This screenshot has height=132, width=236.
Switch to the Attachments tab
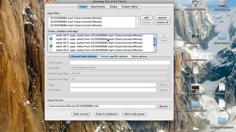(98, 7)
